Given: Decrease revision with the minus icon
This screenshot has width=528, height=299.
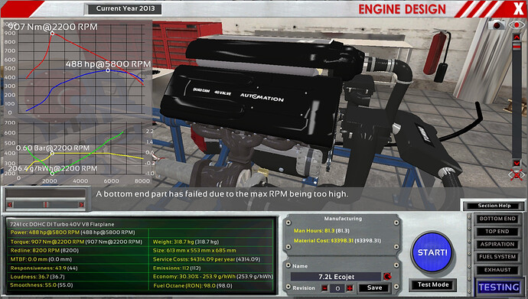Looking at the screenshot, I should pyautogui.click(x=324, y=288).
